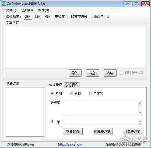Select the 累加 radio button
The width and height of the screenshot is (151, 148).
[52, 93]
